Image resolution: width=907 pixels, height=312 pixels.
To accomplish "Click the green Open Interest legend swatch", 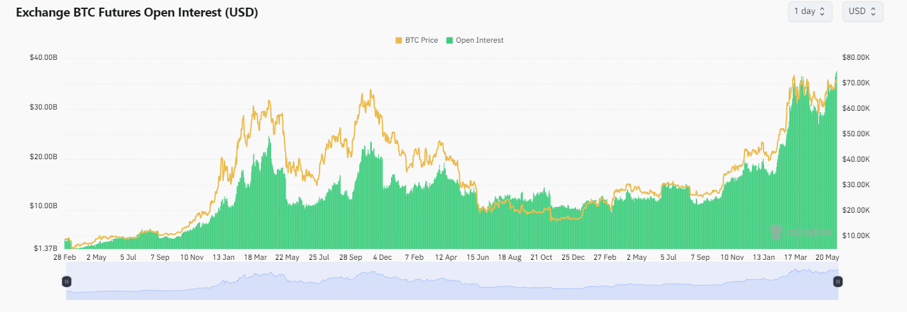I will tap(450, 40).
